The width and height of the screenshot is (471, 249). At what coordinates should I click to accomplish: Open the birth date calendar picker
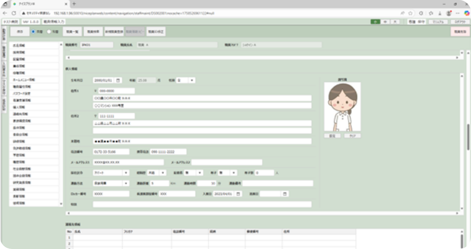[118, 80]
